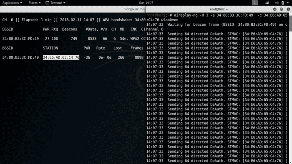Viewport: 292px width, 164px height.
Task: Open the Sun 14:07 clock calendar
Action: (x=146, y=3)
